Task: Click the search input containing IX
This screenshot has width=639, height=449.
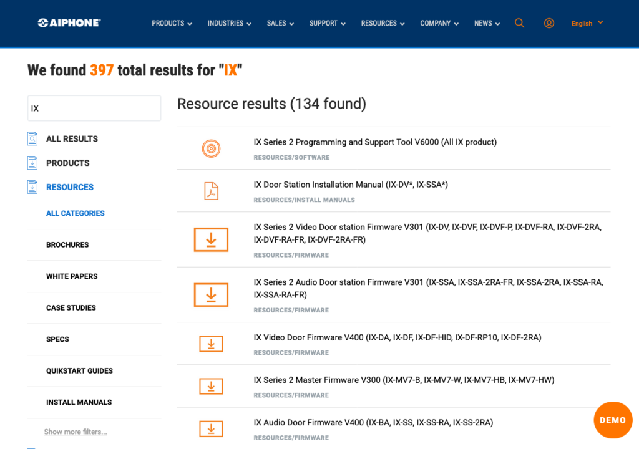Action: pos(94,108)
